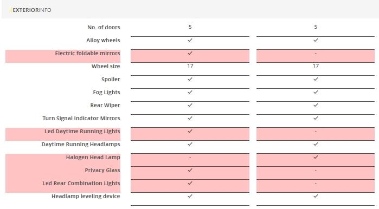
Task: Click Led Daytime Running Lights checkmark
Action: (x=190, y=131)
